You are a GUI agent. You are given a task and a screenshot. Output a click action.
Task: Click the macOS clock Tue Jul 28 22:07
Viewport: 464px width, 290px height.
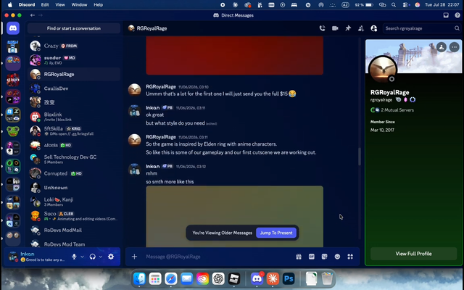[x=442, y=5]
